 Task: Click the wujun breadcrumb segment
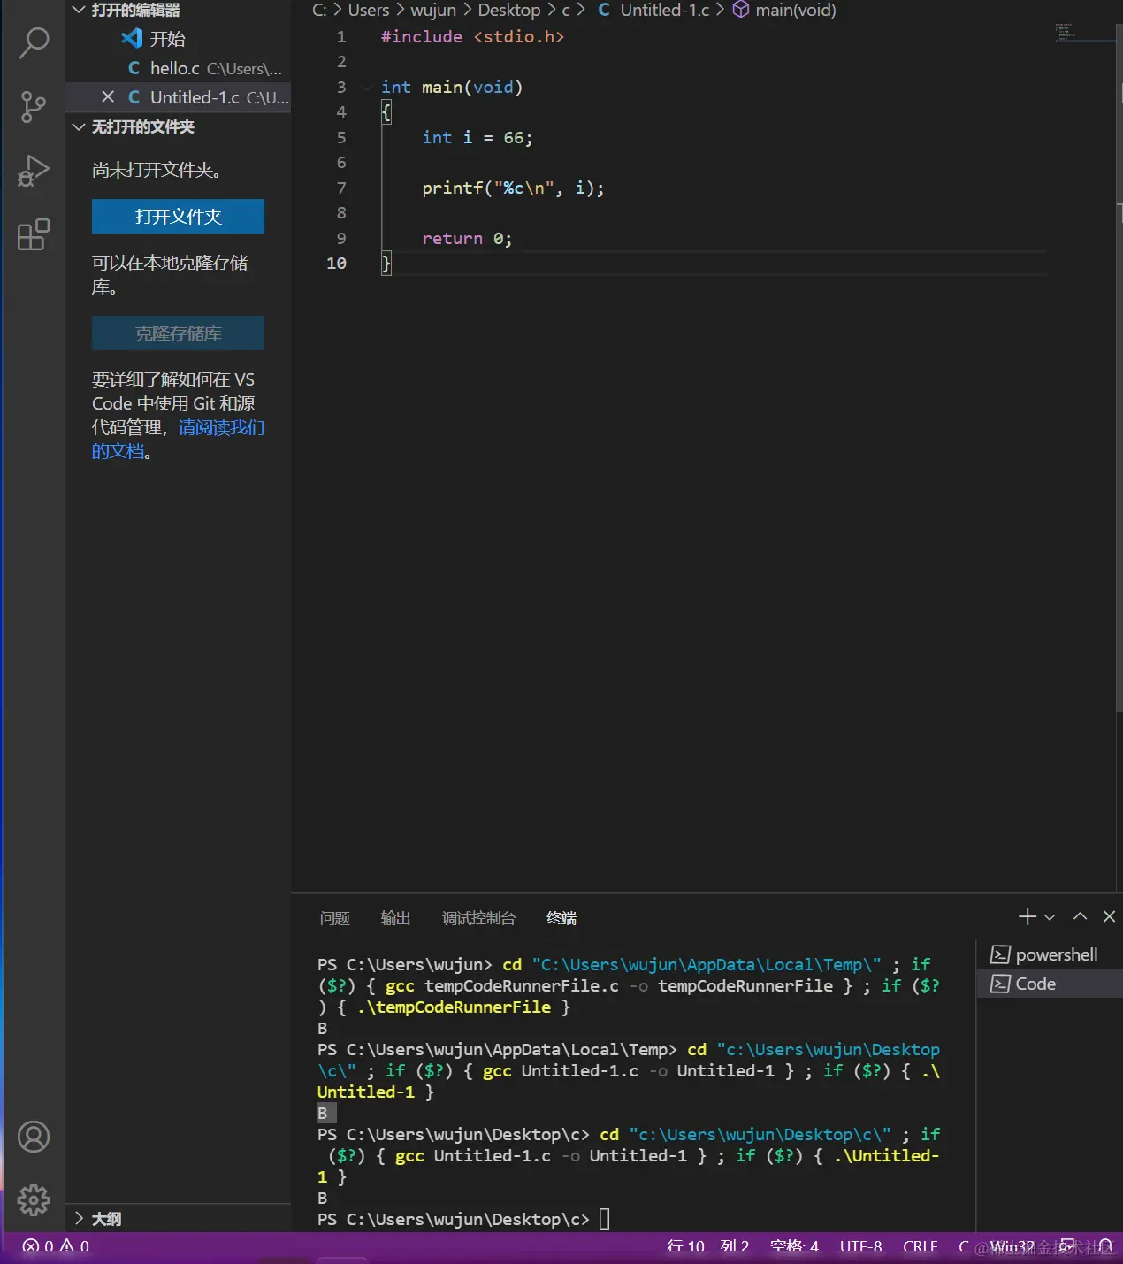pos(433,10)
